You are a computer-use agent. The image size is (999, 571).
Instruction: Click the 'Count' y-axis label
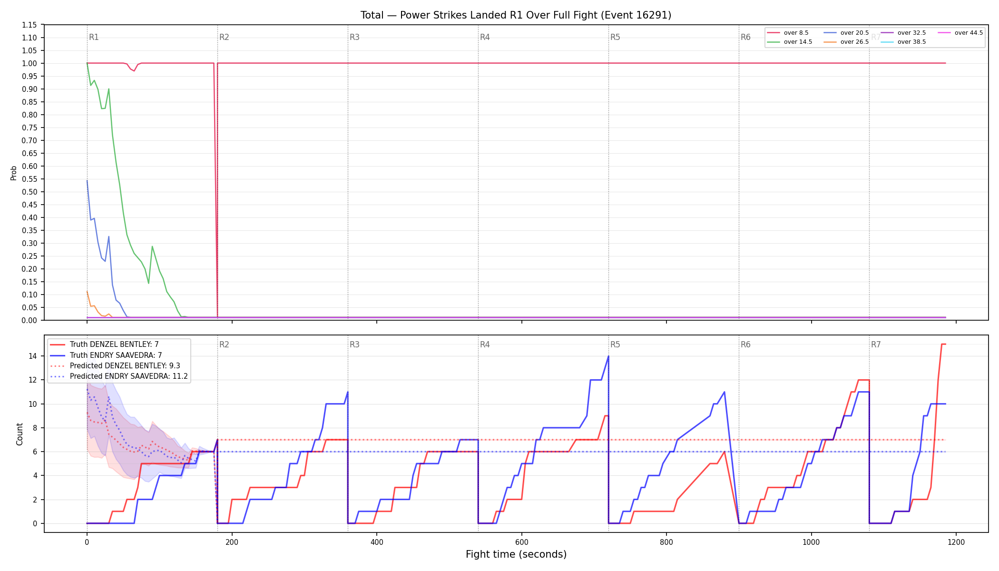click(x=20, y=434)
